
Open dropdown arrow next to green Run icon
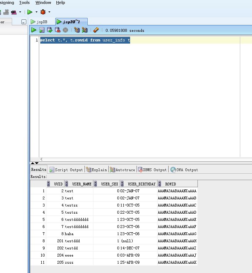[36, 12]
